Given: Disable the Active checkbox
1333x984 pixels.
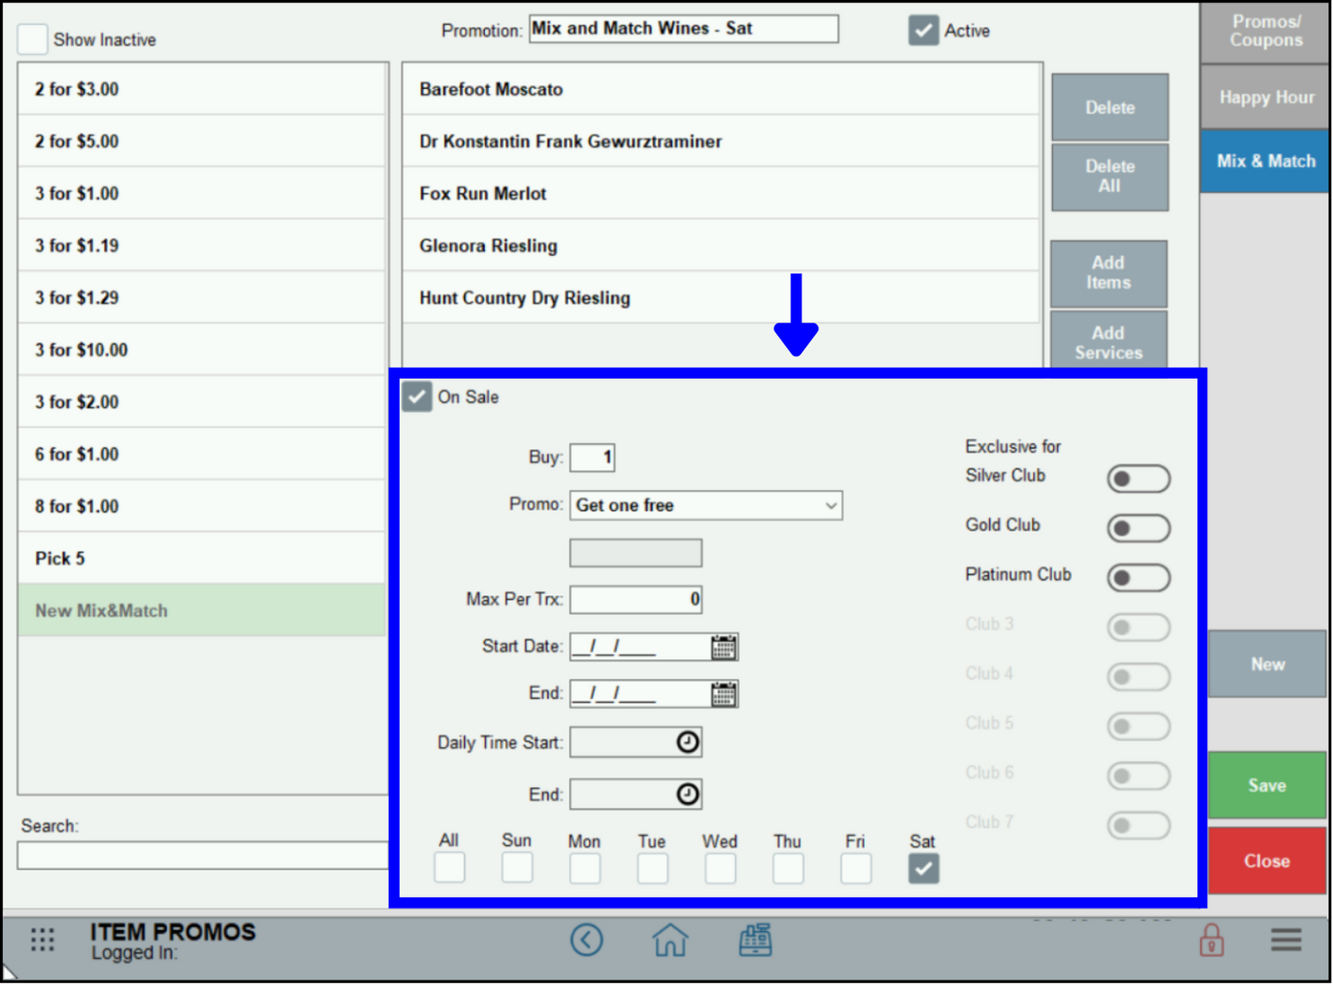Looking at the screenshot, I should pos(923,30).
